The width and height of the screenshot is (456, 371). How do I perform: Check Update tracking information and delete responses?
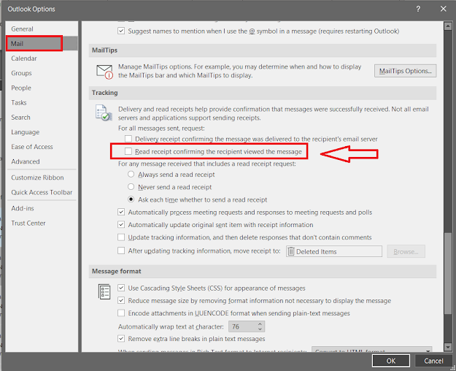(x=121, y=237)
